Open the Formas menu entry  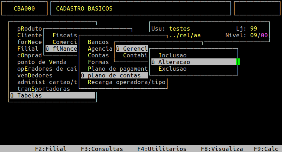coord(98,62)
